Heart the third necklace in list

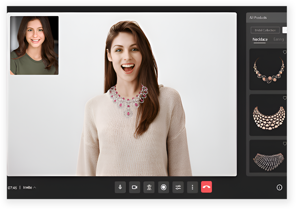click(x=284, y=143)
